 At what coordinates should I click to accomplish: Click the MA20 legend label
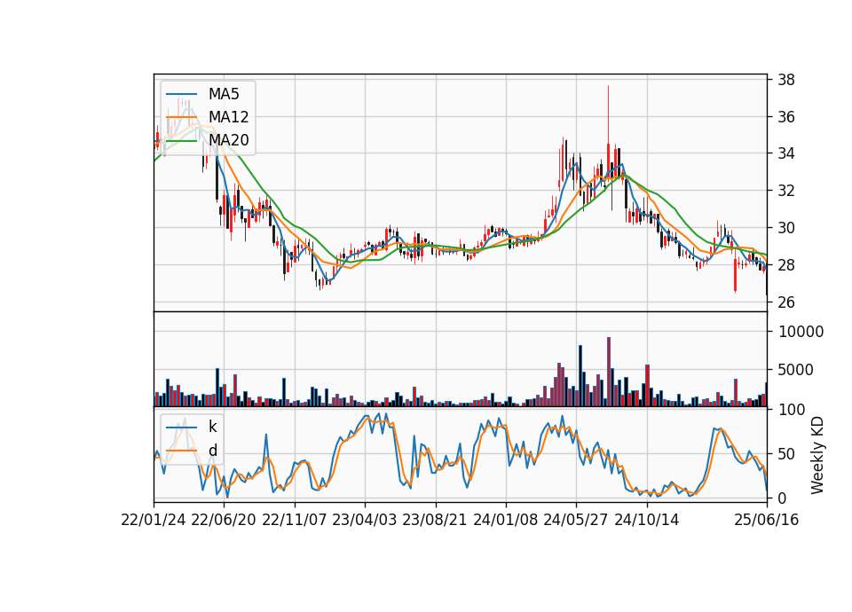(x=228, y=140)
